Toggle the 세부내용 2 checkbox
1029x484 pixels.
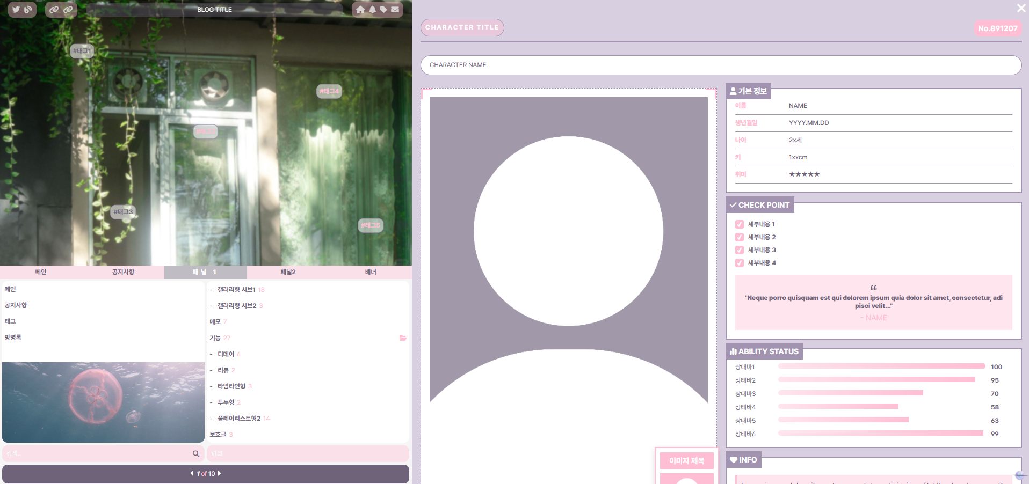740,237
